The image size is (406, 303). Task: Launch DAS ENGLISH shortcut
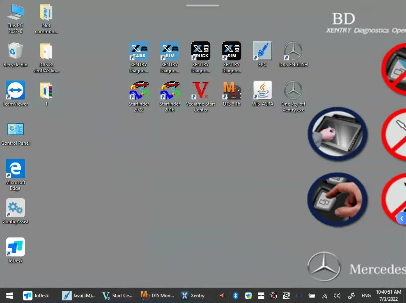[293, 54]
